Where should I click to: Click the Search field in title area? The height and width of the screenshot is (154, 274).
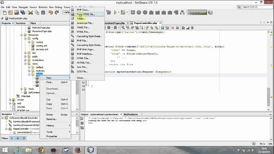click(x=255, y=7)
